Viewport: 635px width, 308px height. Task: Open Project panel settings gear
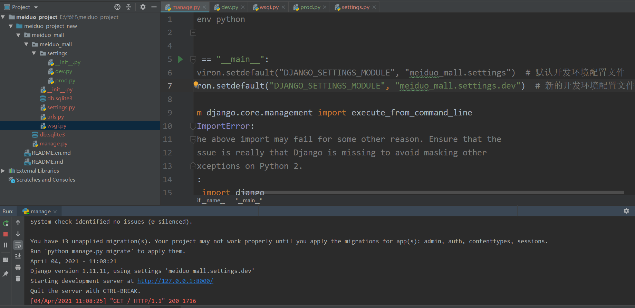point(143,7)
